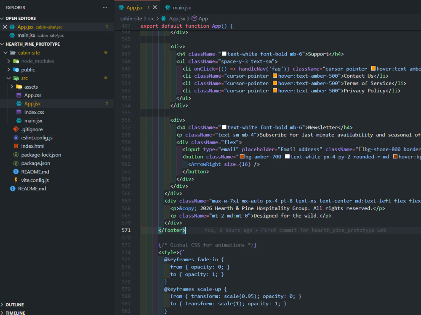Open the root-level README.md
421x315 pixels.
coord(32,189)
